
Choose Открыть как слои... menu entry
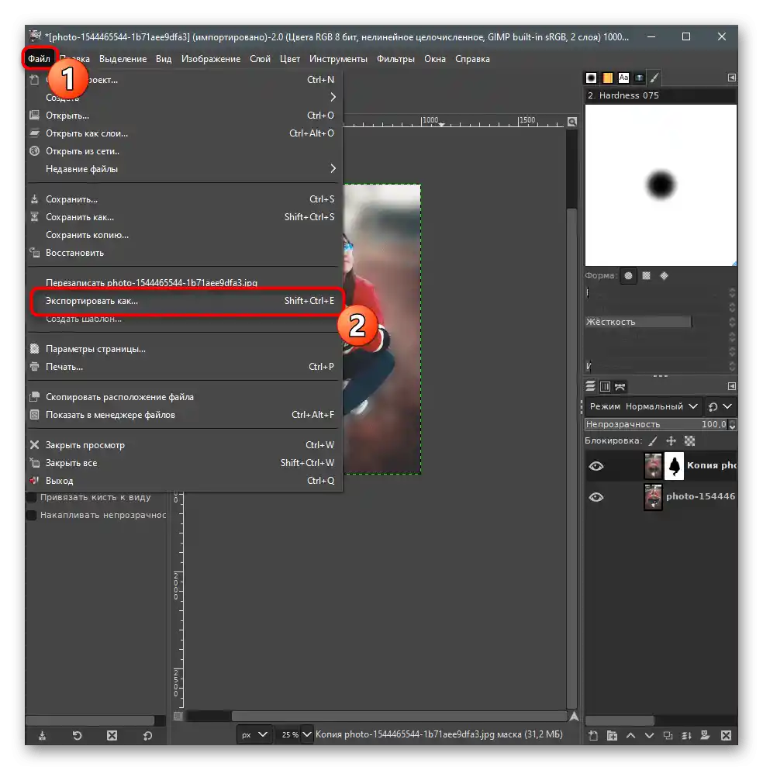pyautogui.click(x=185, y=133)
